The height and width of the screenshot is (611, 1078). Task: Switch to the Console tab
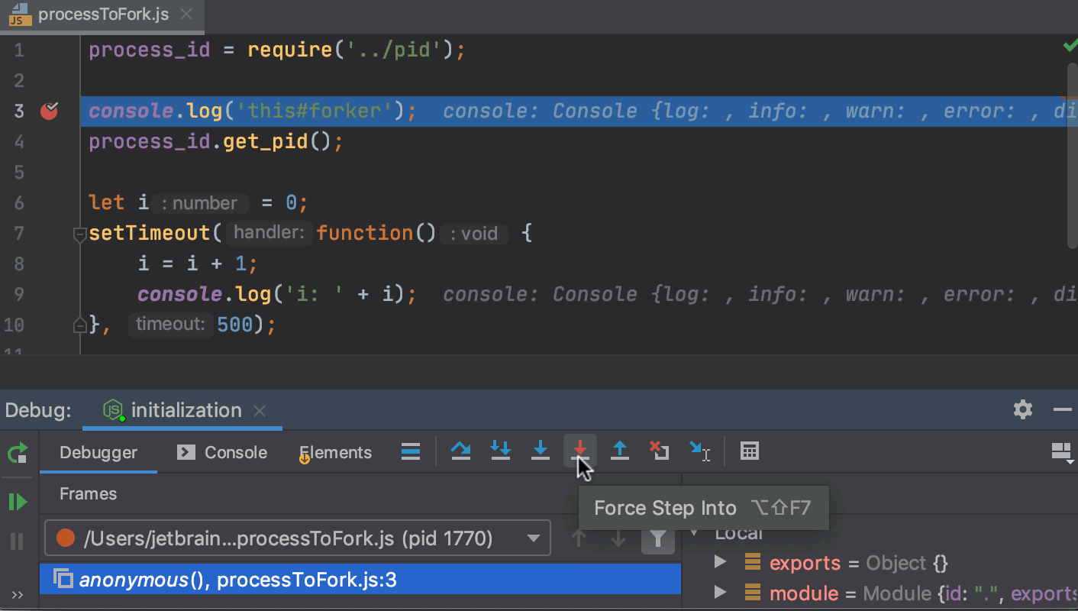tap(222, 453)
